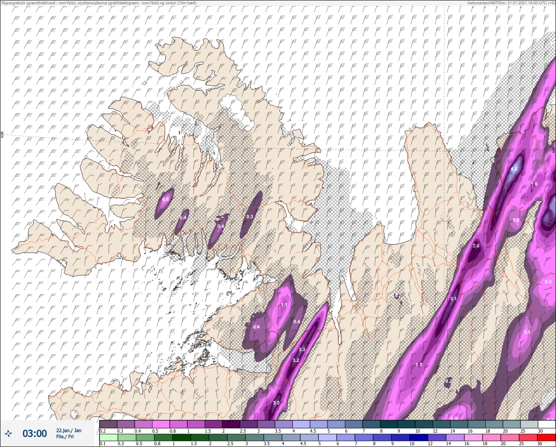Viewport: 556px width, 447px height.
Task: Click the 3.1 precipitation value on the map
Action: click(453, 299)
